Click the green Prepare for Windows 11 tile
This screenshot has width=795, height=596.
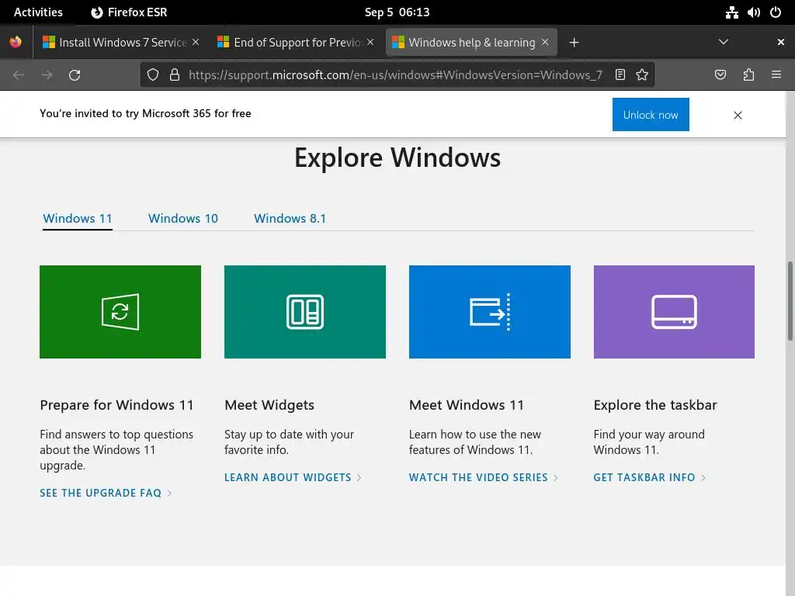tap(120, 312)
